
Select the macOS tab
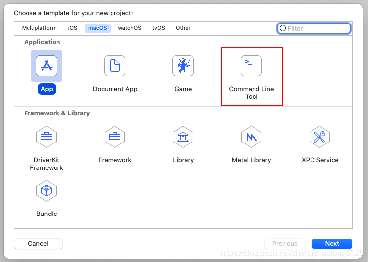pos(98,28)
